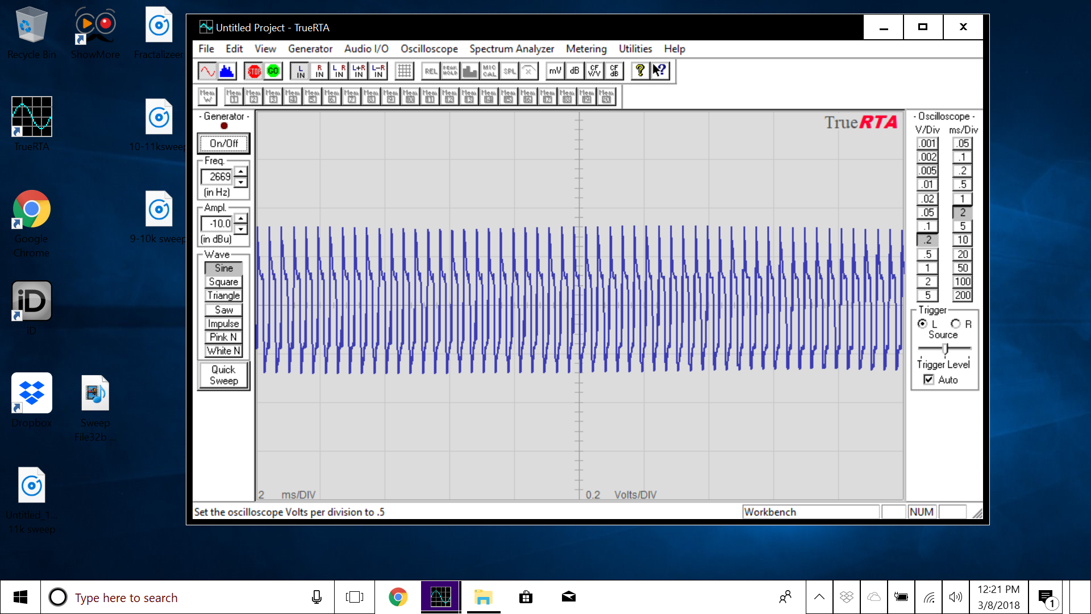Uncheck the Auto trigger checkbox
1091x614 pixels.
pos(928,380)
